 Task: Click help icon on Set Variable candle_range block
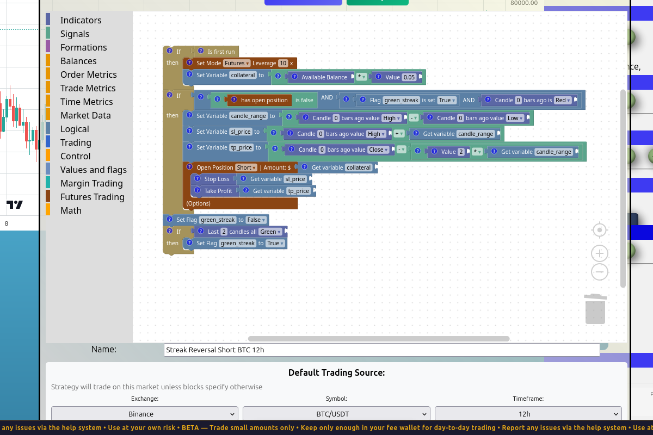click(189, 115)
